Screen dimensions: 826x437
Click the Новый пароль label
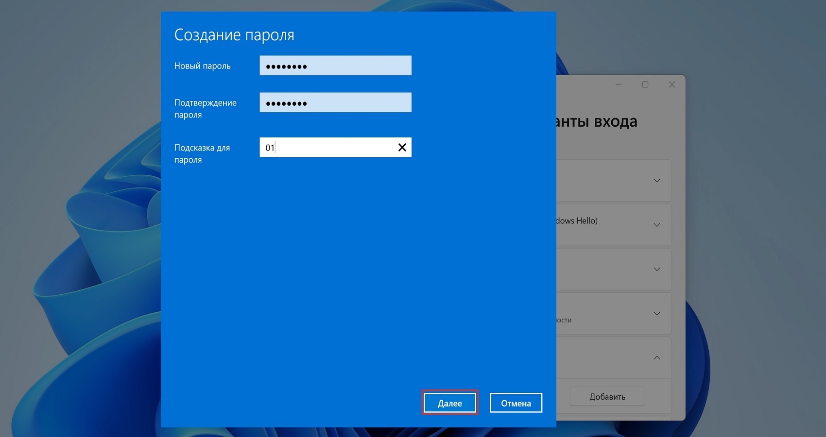pos(203,66)
